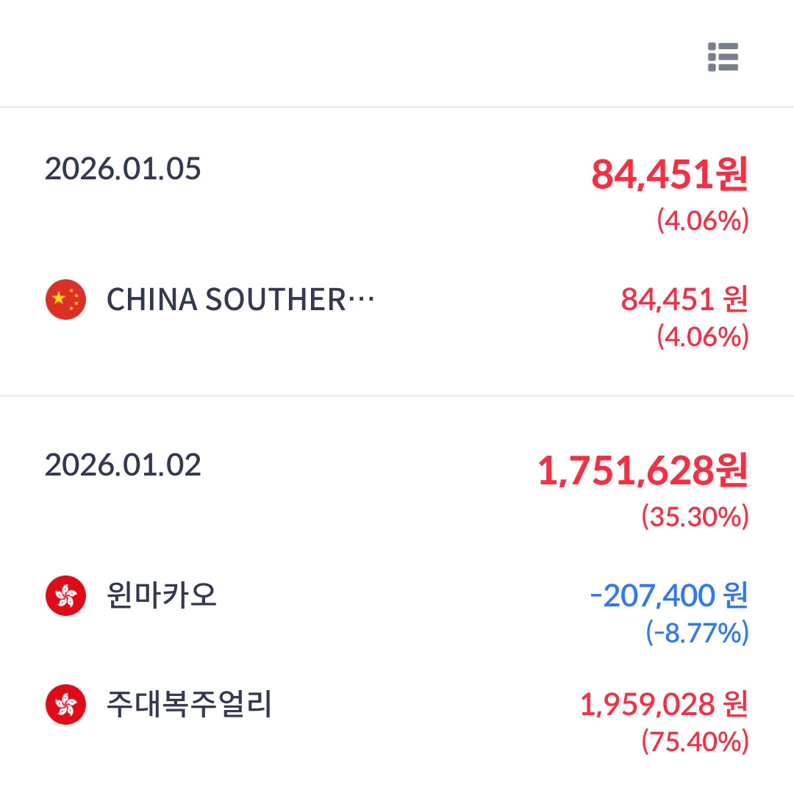Tap the 1,751,628원 daily total
Viewport: 794px width, 796px height.
tap(643, 470)
